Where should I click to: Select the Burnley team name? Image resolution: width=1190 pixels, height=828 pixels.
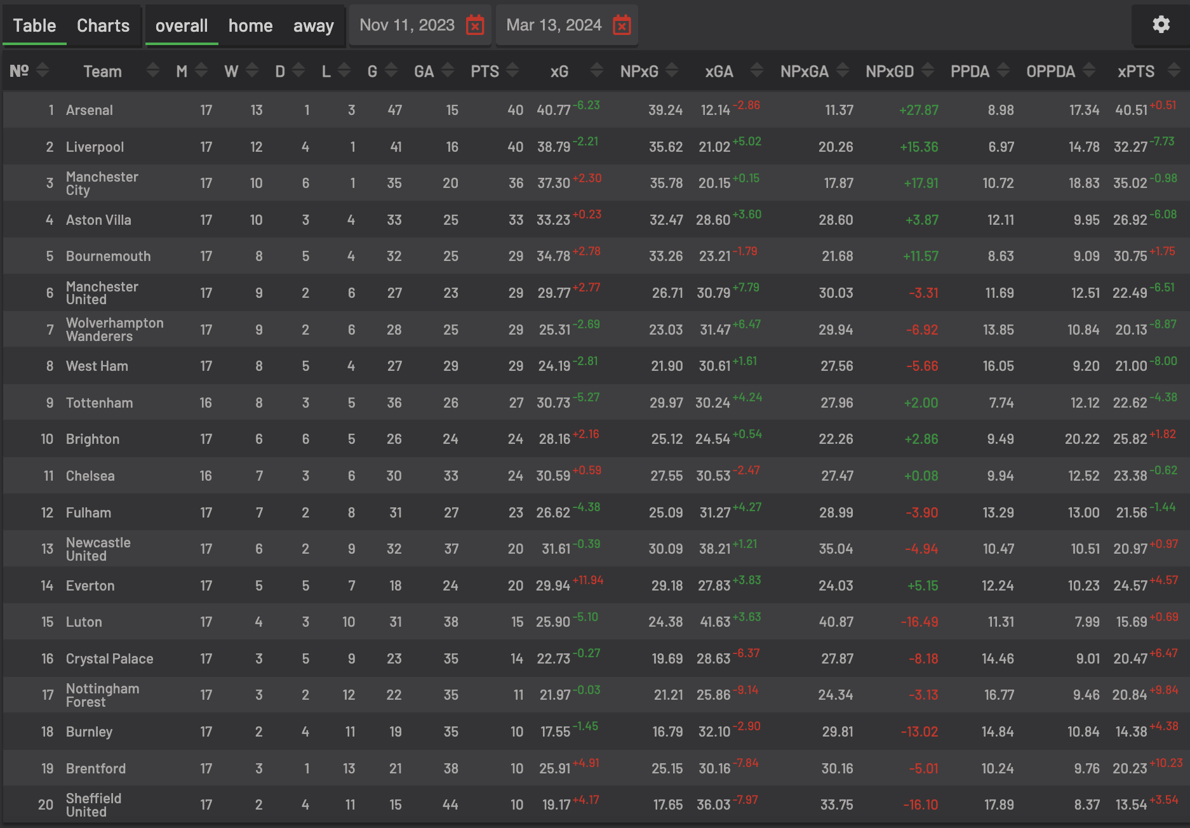89,731
